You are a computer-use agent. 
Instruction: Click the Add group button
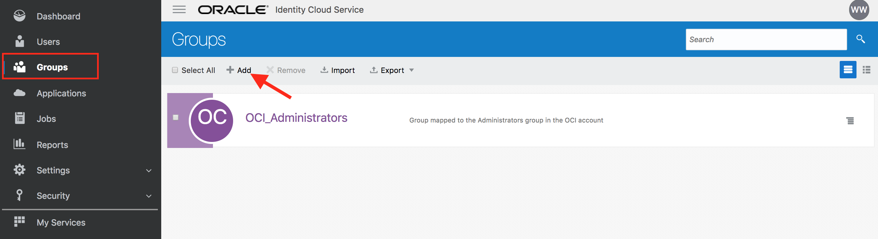click(x=238, y=70)
